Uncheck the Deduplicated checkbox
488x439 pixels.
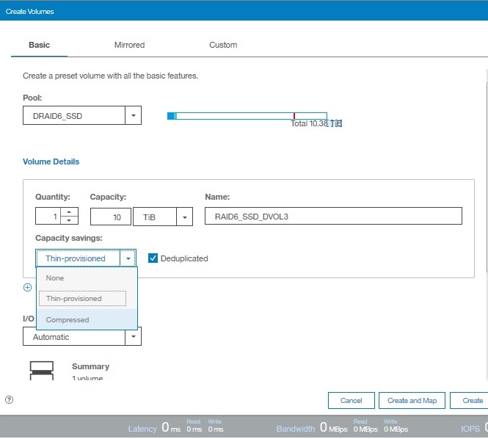tap(153, 258)
